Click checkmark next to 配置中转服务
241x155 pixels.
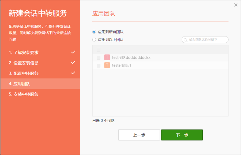73,73
